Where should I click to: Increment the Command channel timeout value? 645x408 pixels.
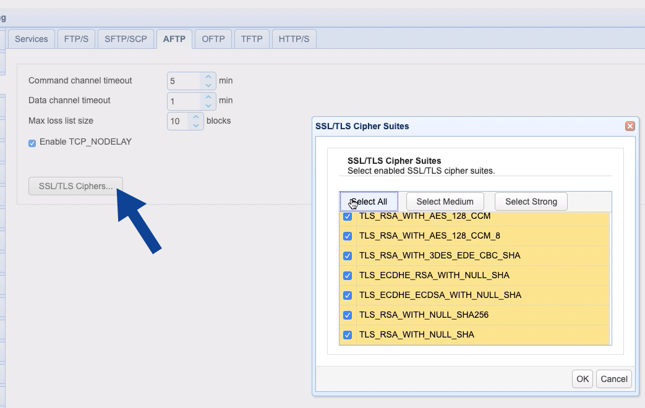tap(208, 76)
